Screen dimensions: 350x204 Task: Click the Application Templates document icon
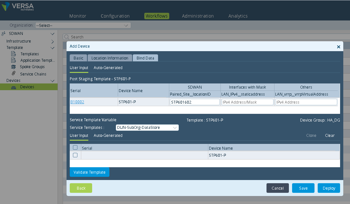tap(14, 60)
